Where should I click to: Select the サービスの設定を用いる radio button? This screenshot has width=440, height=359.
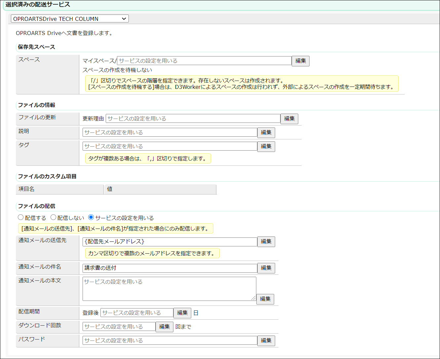point(91,217)
